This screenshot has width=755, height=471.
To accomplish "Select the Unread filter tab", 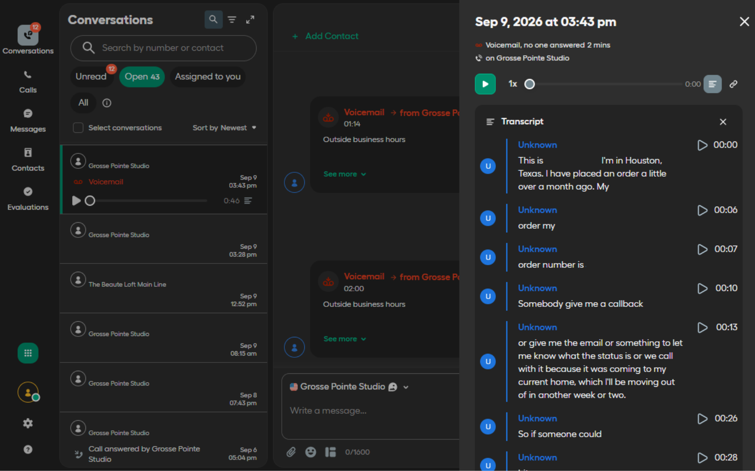I will click(x=91, y=77).
